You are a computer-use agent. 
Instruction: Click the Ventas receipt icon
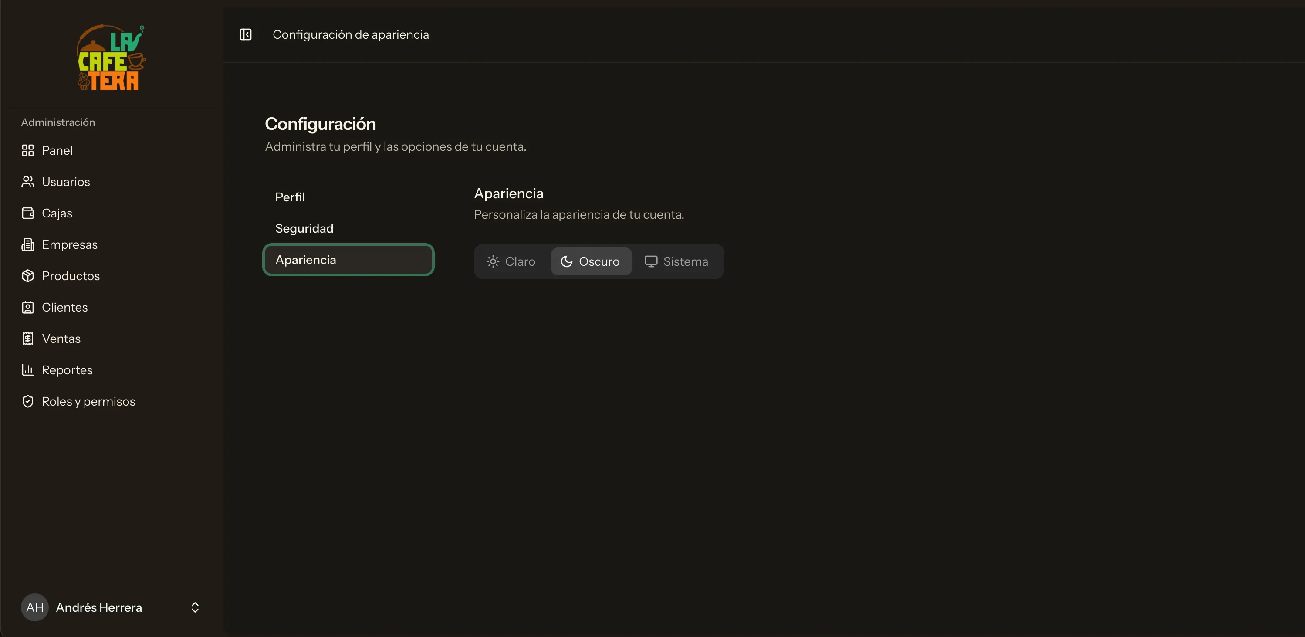[x=28, y=339]
